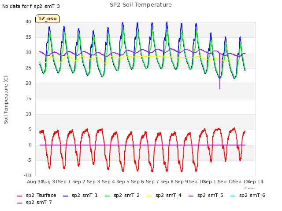Click the purple sp2_smT_5 legend color marker

(x=191, y=196)
